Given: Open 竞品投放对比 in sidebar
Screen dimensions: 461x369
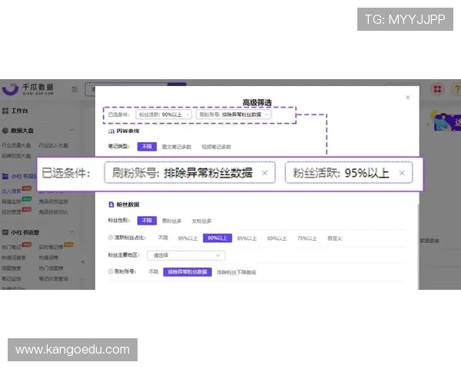Looking at the screenshot, I should [53, 212].
